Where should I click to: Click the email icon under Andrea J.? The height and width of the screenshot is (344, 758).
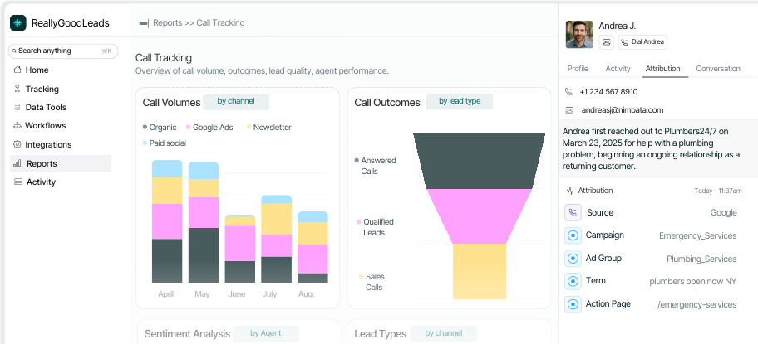607,41
